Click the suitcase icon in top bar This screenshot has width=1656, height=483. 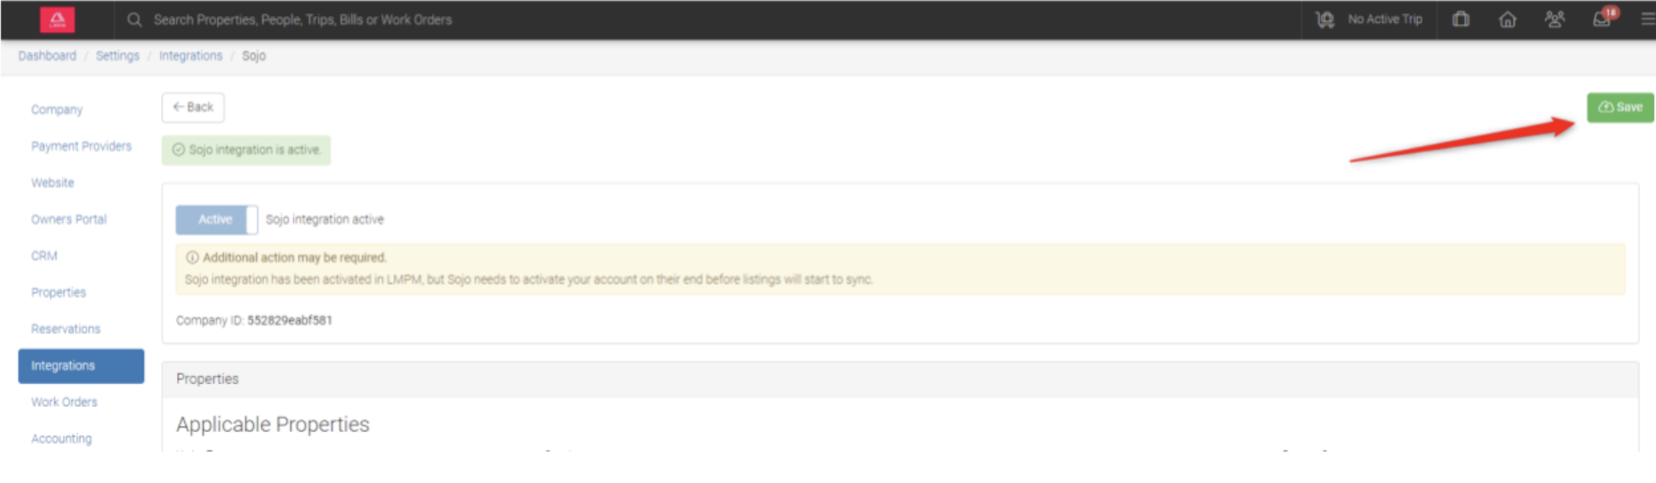click(x=1460, y=19)
